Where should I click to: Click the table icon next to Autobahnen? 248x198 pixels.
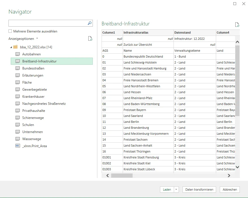(17, 54)
